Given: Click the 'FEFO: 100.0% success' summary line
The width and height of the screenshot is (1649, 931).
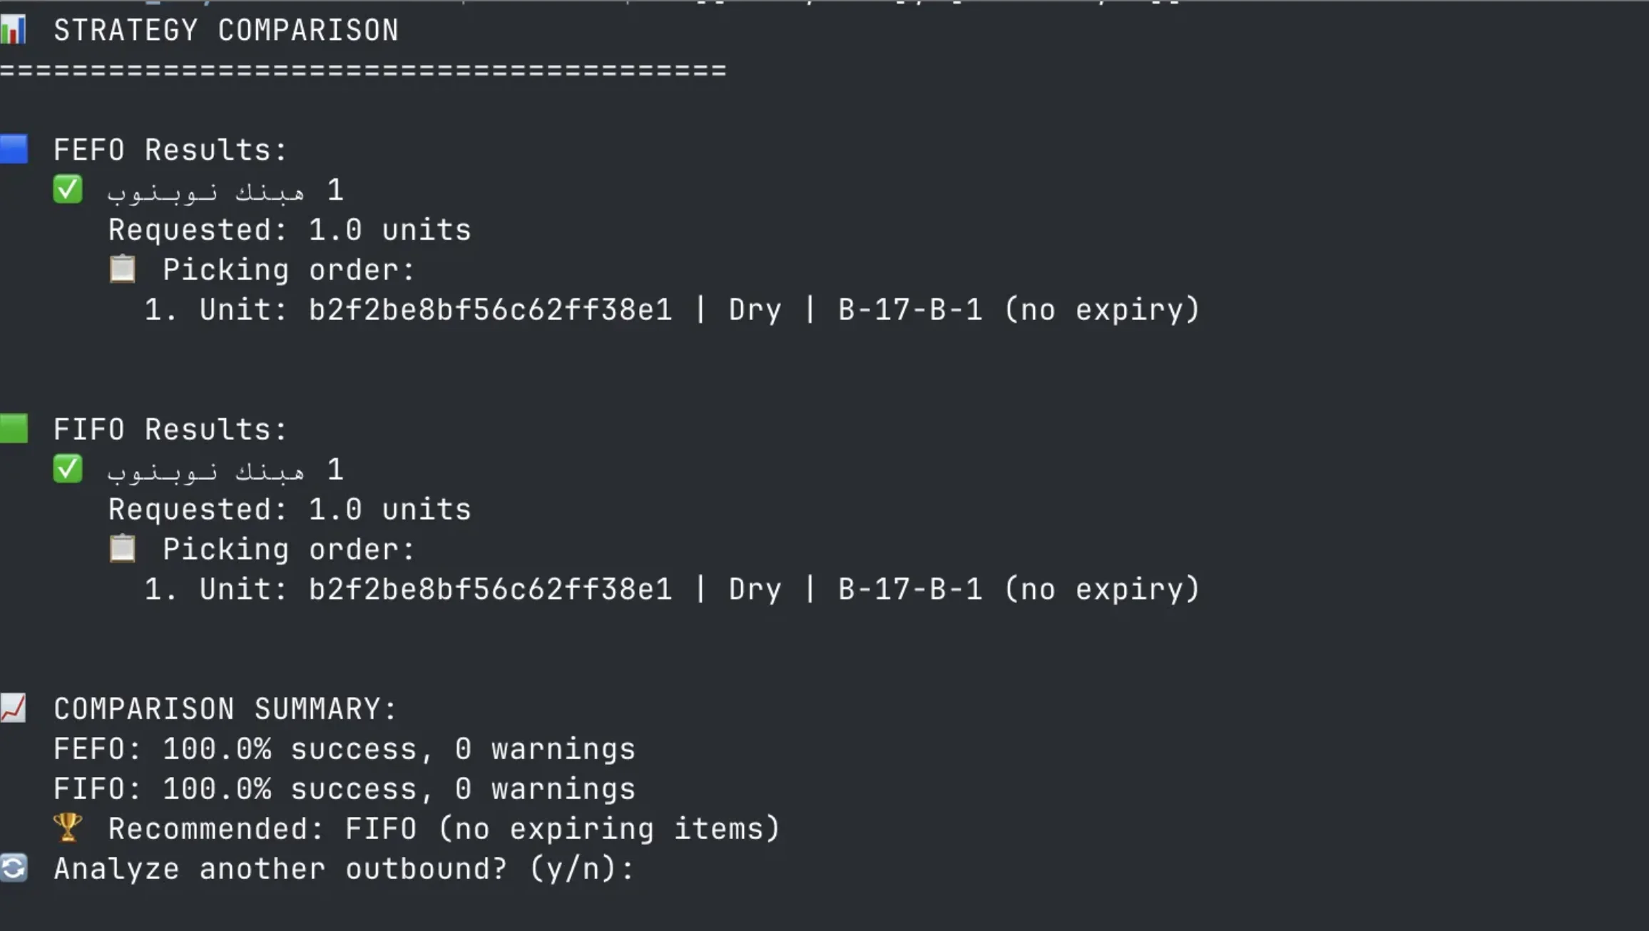Looking at the screenshot, I should (x=344, y=749).
